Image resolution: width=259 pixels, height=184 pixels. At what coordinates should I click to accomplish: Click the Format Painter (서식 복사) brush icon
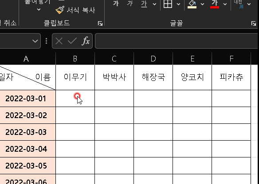click(x=60, y=10)
